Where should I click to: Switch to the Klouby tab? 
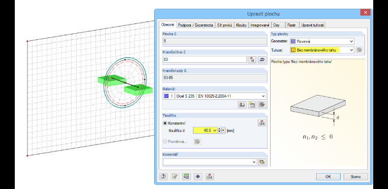241,25
